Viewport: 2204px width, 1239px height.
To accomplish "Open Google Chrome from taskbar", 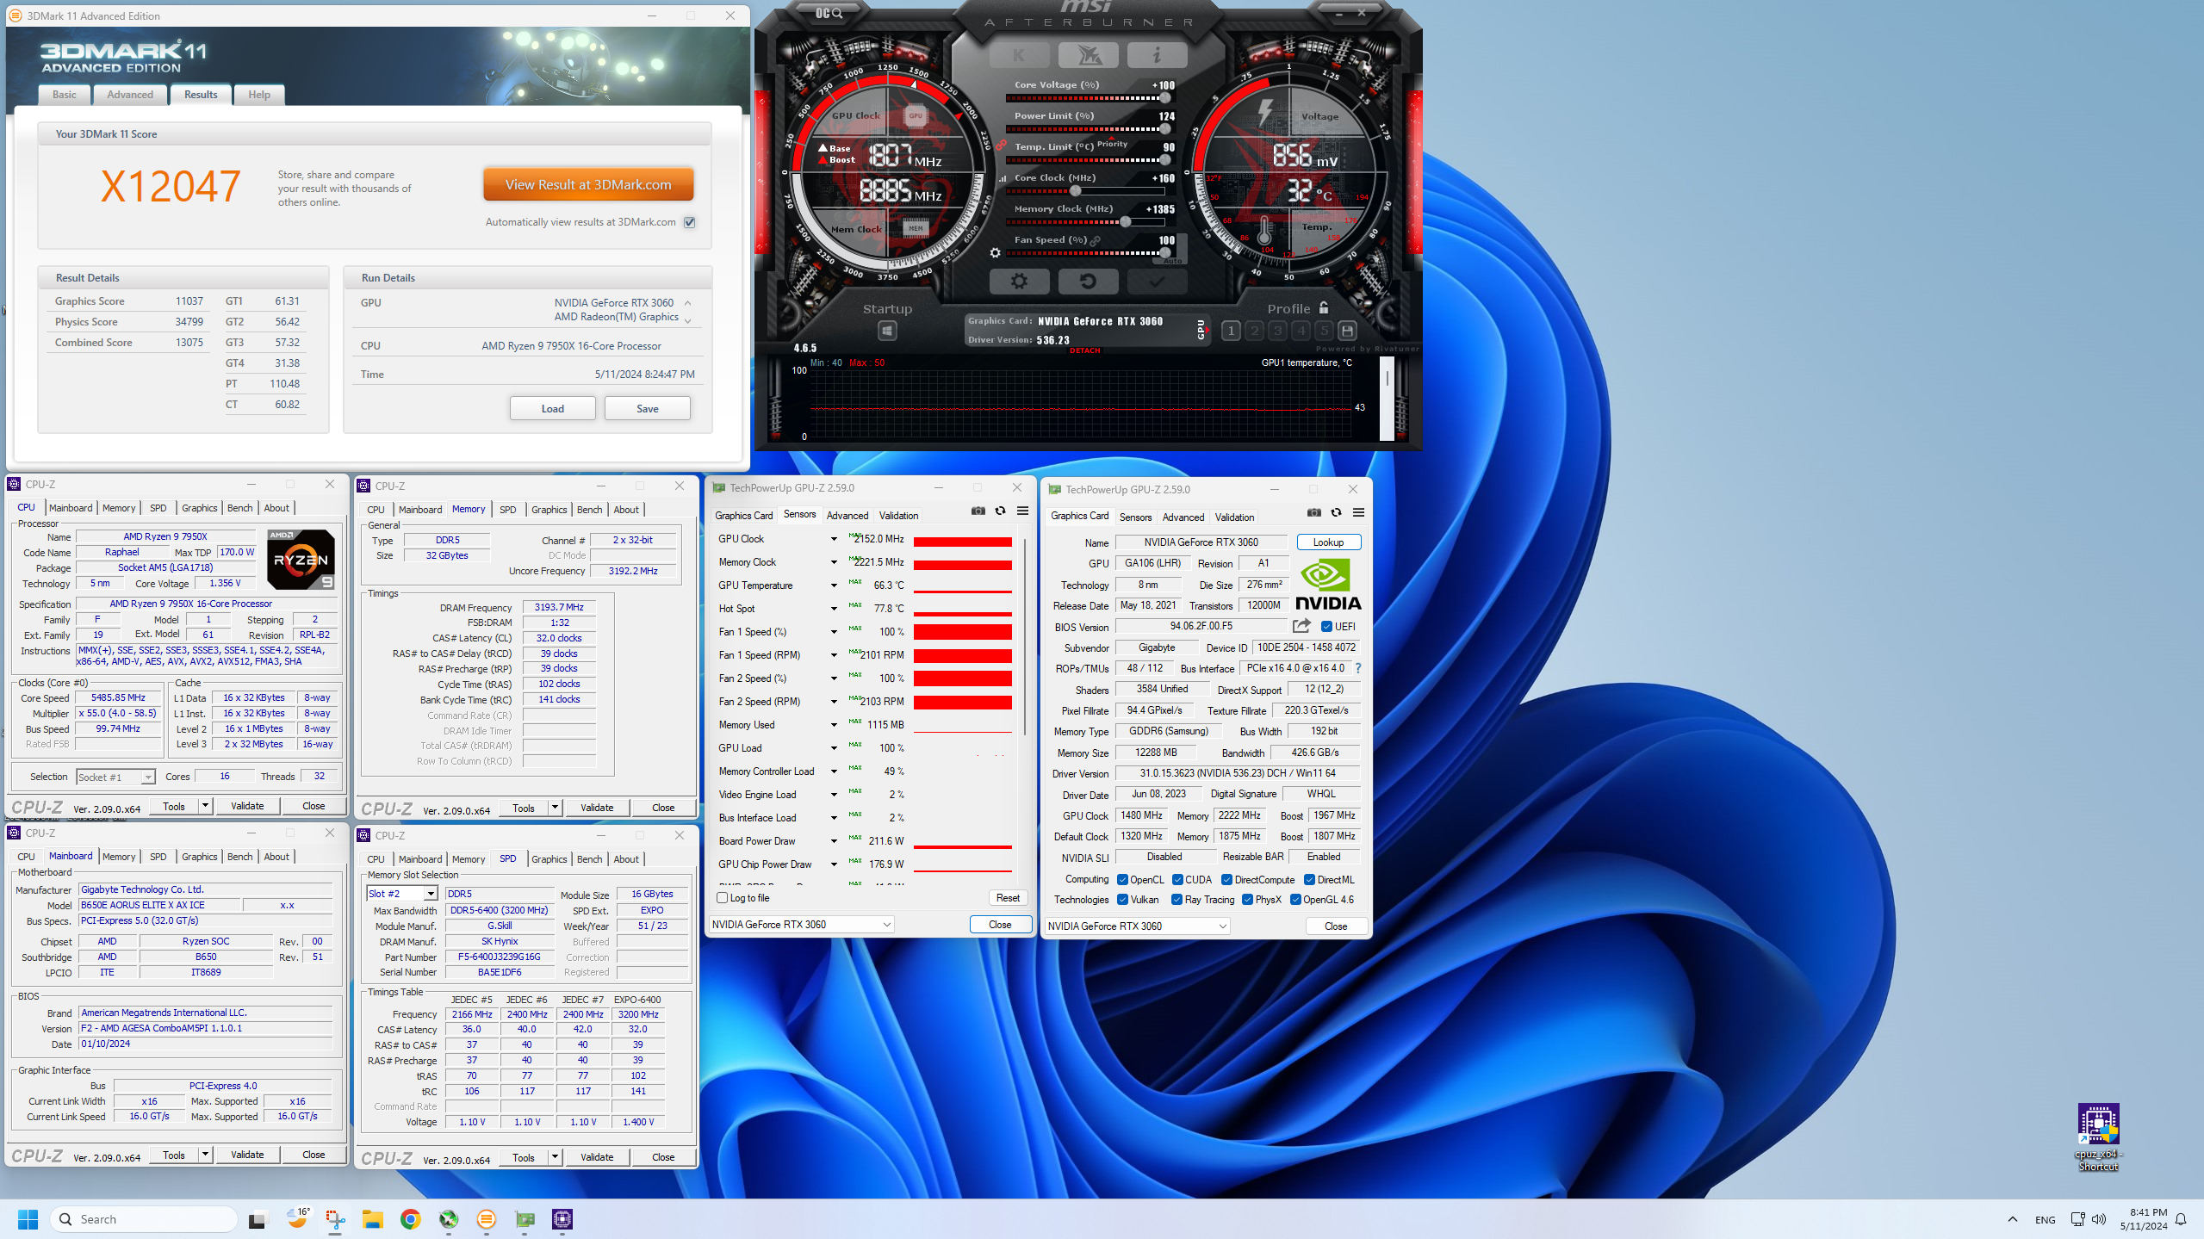I will (x=411, y=1219).
